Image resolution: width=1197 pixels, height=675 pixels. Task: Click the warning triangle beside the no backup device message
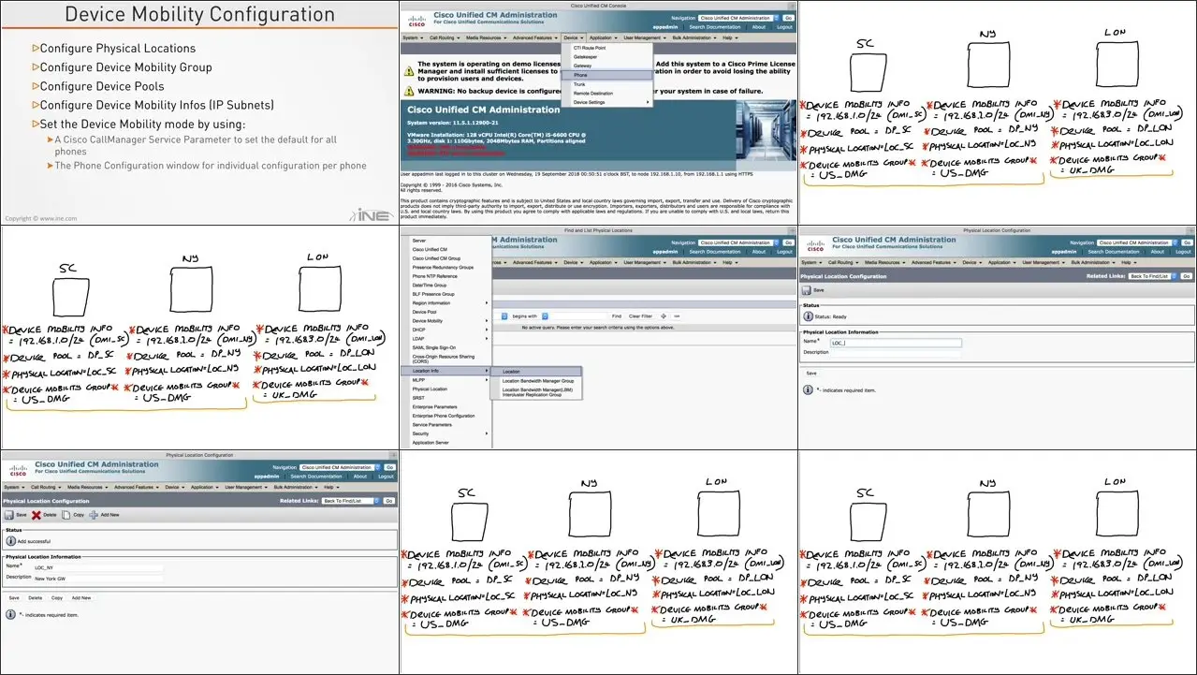coord(409,91)
